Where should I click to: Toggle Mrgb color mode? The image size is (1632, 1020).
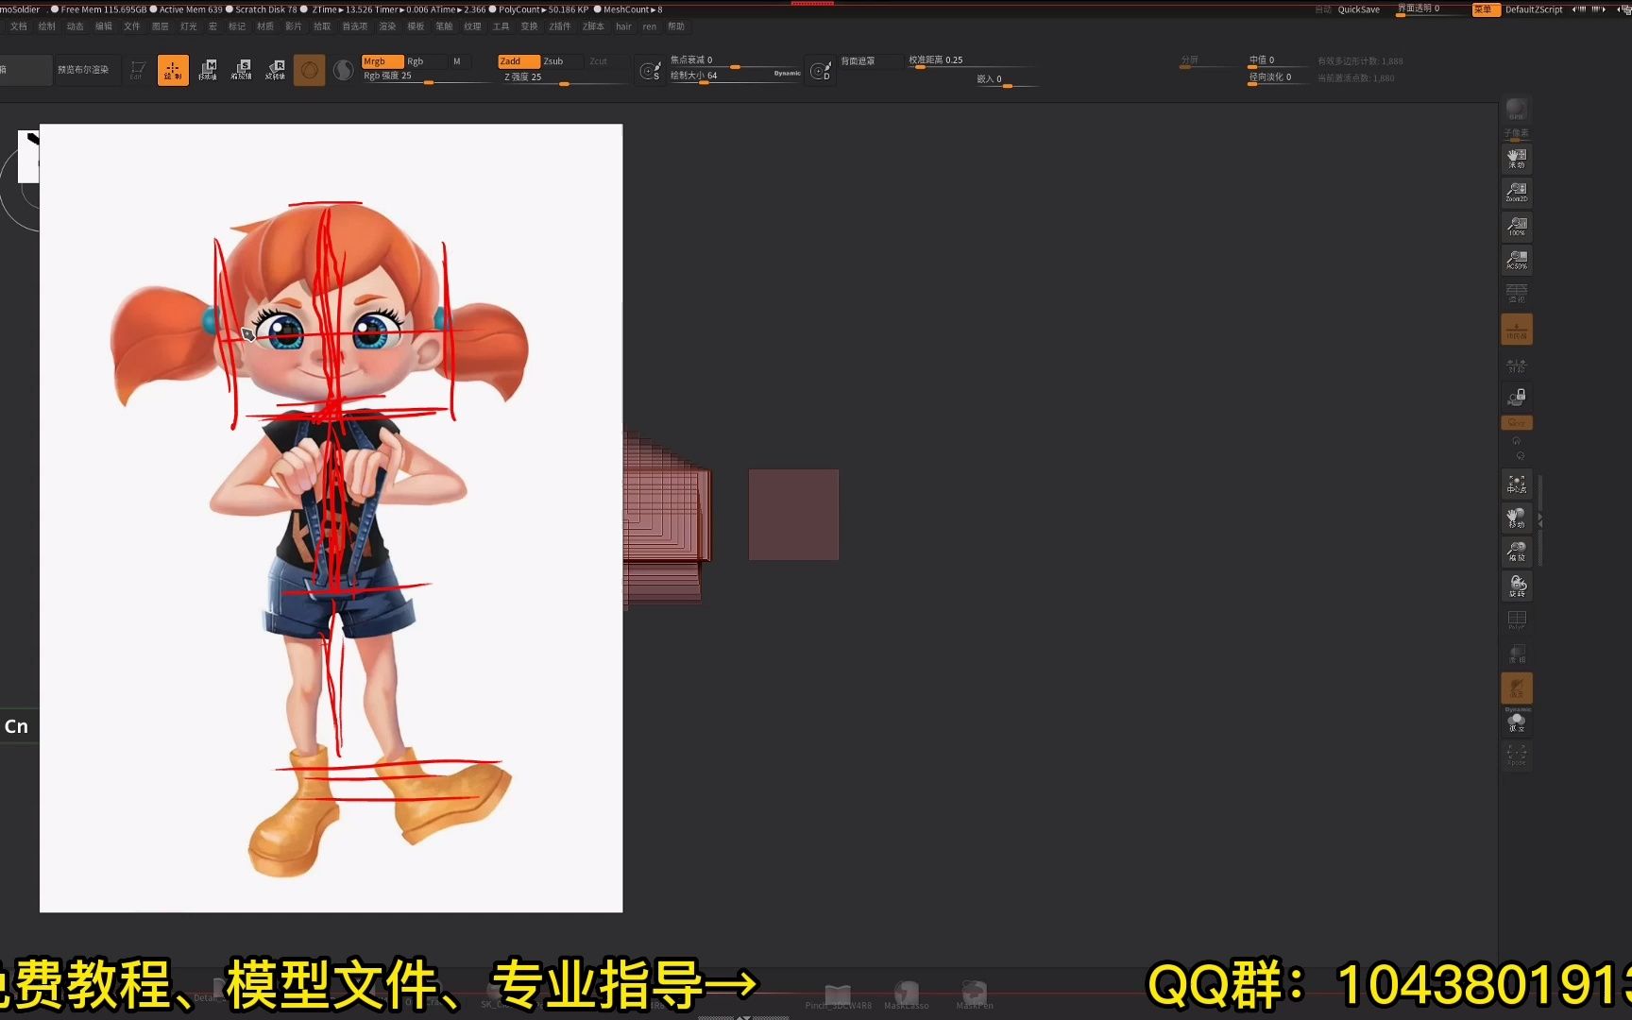382,61
